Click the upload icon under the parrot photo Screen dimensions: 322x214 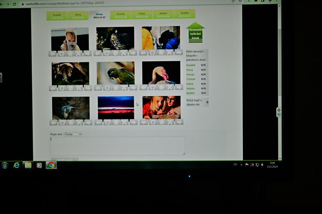(x=116, y=88)
